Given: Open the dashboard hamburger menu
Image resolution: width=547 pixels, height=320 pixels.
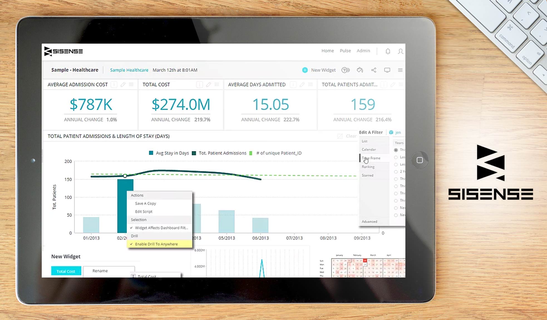Looking at the screenshot, I should [400, 70].
